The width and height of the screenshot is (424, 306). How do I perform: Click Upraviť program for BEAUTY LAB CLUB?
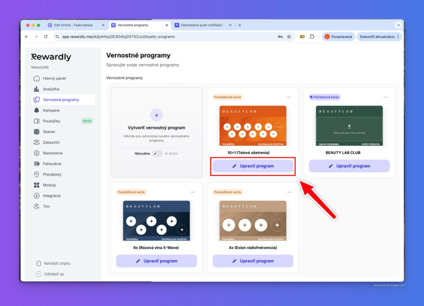(x=349, y=166)
